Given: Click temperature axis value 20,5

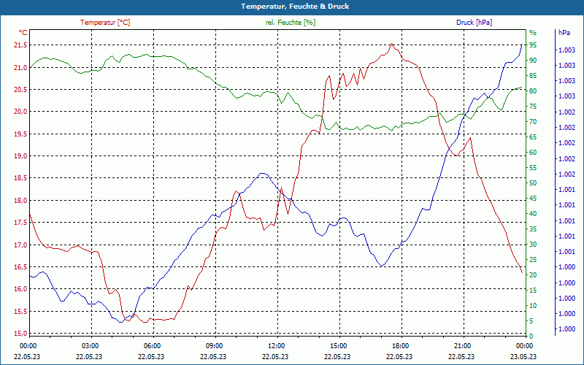Looking at the screenshot, I should (x=21, y=89).
